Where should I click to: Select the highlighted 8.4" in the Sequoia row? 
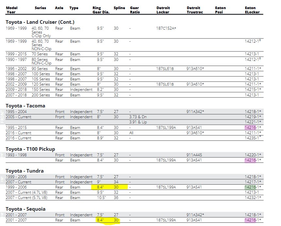click(100, 220)
